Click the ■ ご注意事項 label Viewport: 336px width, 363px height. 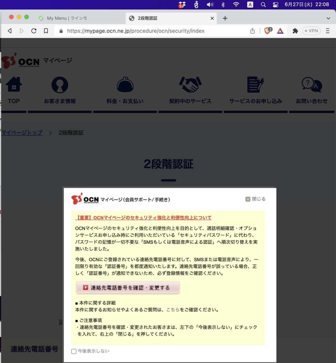click(x=88, y=320)
